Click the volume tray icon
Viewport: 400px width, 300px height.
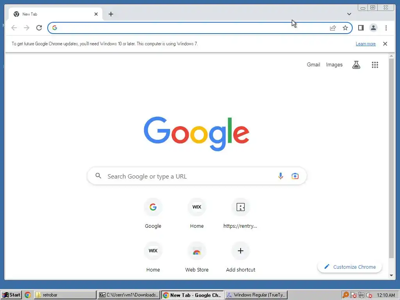tap(369, 295)
